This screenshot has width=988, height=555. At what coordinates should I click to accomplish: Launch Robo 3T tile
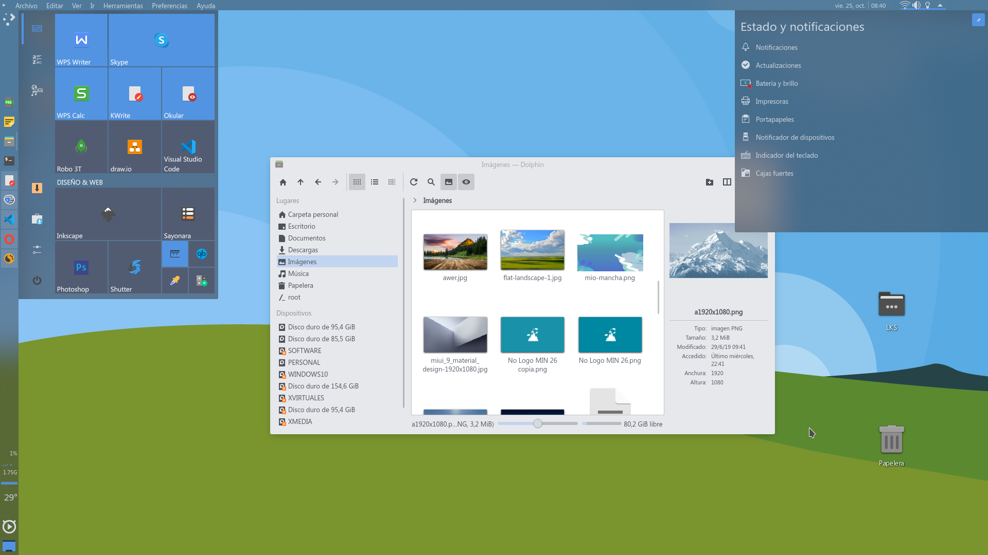click(x=81, y=147)
